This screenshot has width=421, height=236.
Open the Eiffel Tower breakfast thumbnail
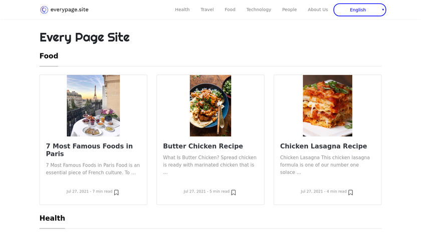point(93,105)
